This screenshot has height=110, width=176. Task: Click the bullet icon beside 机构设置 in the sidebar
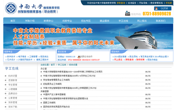[6, 76]
